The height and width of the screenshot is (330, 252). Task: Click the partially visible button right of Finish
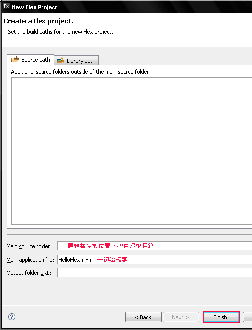[x=248, y=317]
